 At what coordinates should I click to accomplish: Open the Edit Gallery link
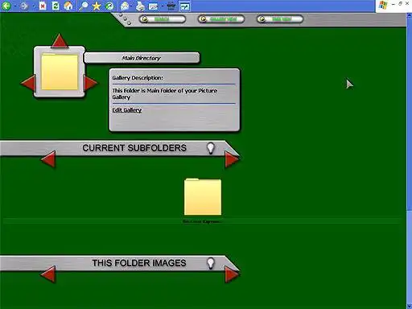(x=127, y=110)
